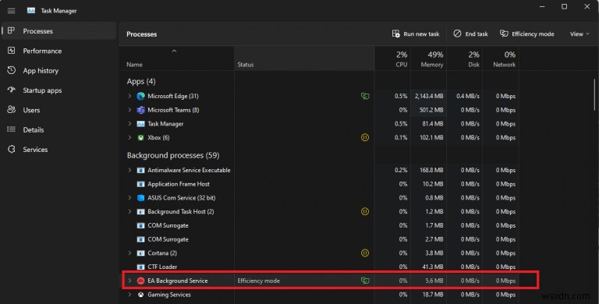Click Teams' 501.2 MB memory value
The height and width of the screenshot is (304, 599).
point(431,110)
